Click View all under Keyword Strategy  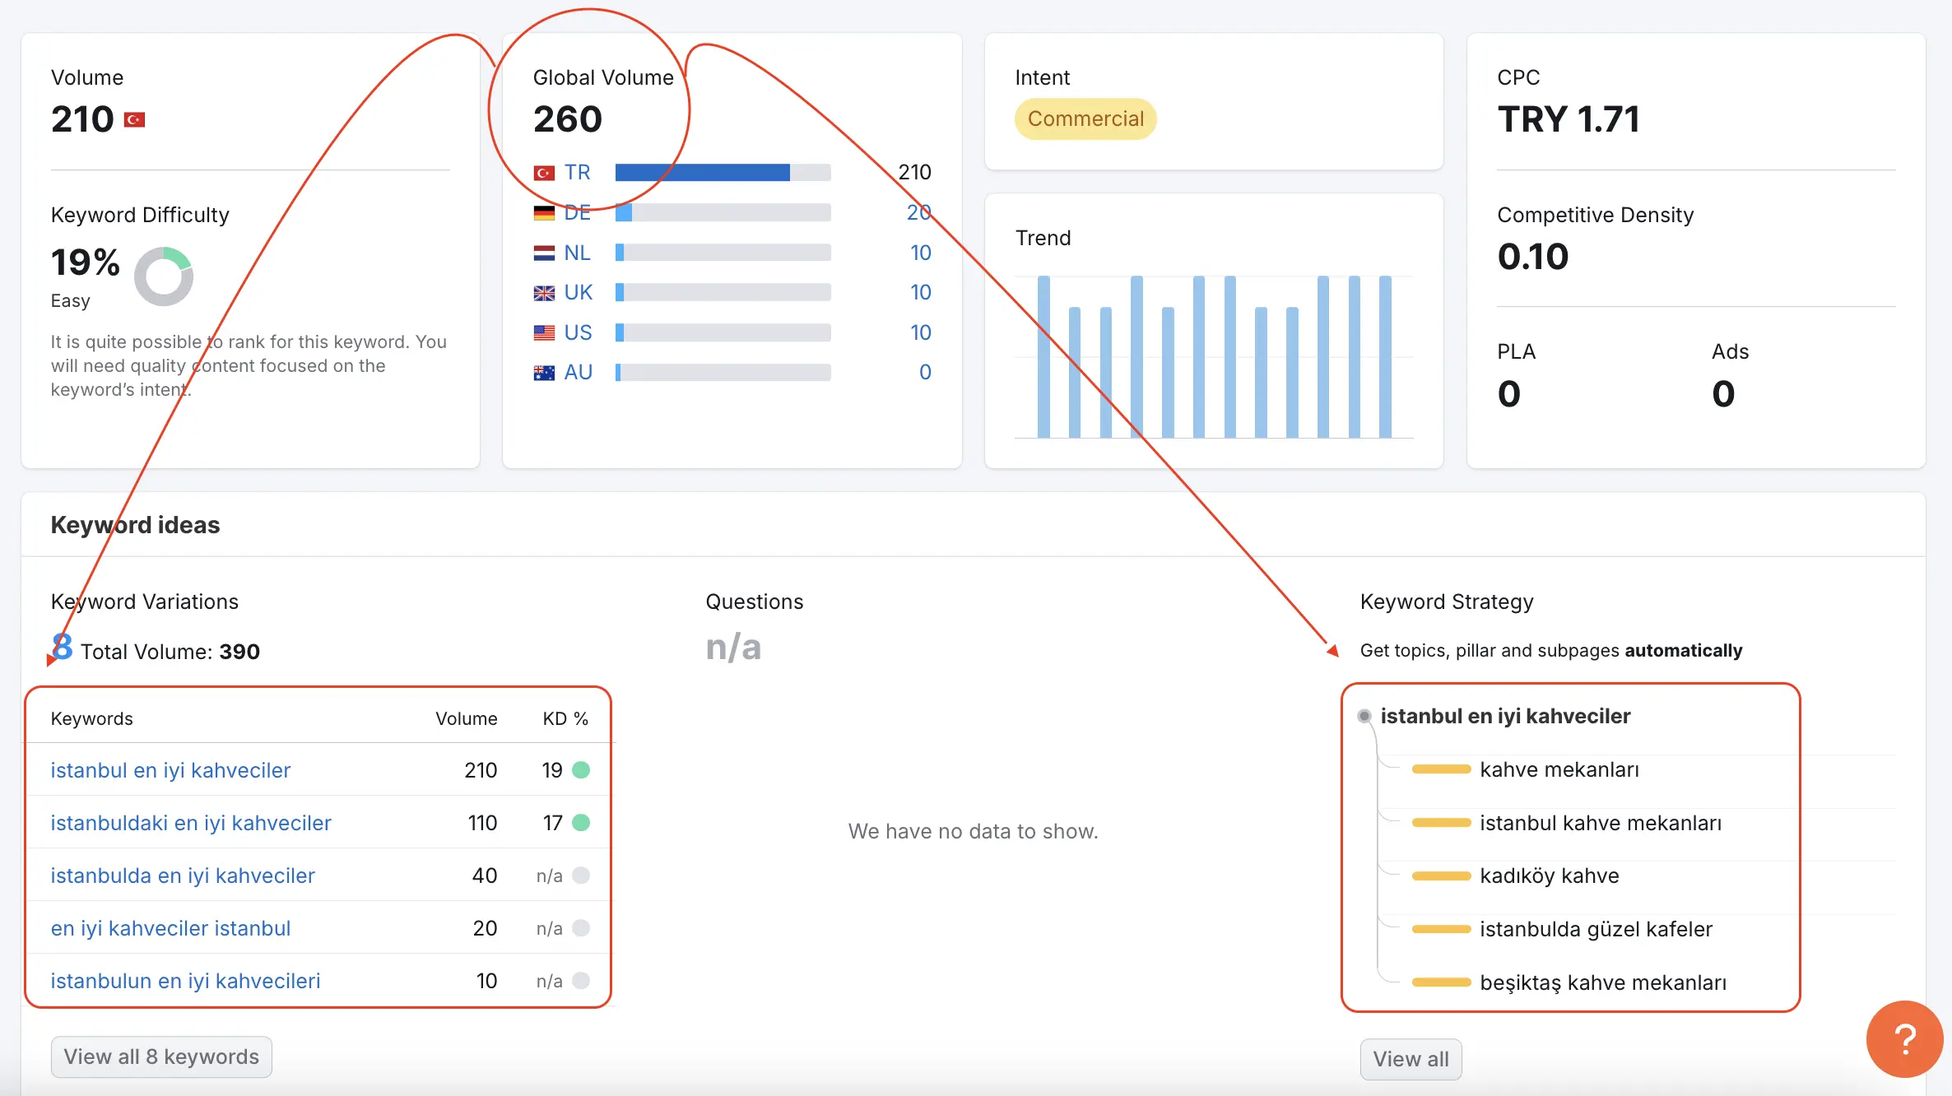click(1411, 1059)
